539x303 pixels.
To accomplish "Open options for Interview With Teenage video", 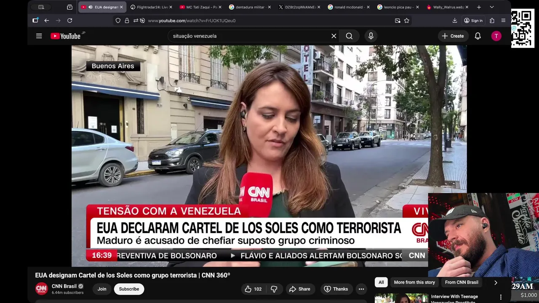I will pos(501,297).
